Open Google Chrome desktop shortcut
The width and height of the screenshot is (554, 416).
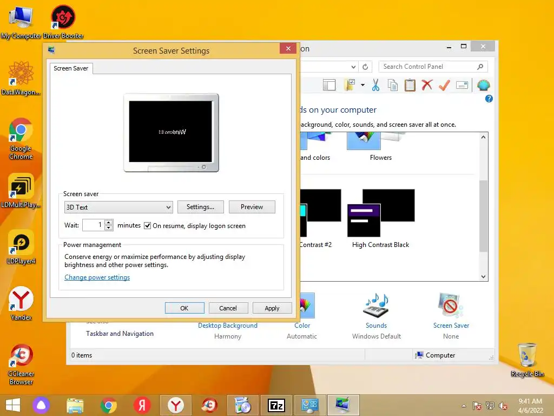[21, 138]
